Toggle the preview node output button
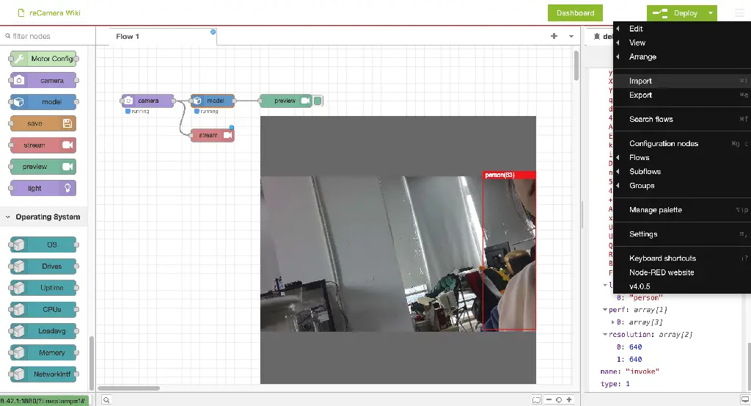 pyautogui.click(x=318, y=101)
